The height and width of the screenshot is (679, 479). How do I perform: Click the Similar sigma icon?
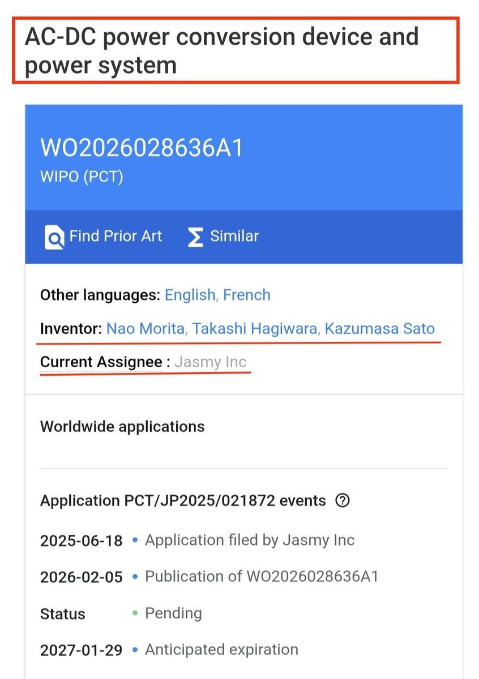click(195, 237)
